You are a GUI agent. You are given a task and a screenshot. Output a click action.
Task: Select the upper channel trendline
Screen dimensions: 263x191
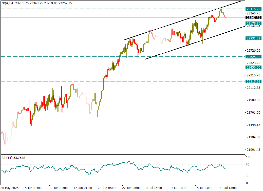click(x=182, y=20)
